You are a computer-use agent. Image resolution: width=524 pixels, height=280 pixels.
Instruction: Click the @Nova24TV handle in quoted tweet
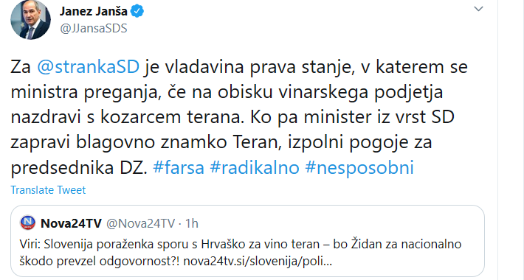click(140, 223)
